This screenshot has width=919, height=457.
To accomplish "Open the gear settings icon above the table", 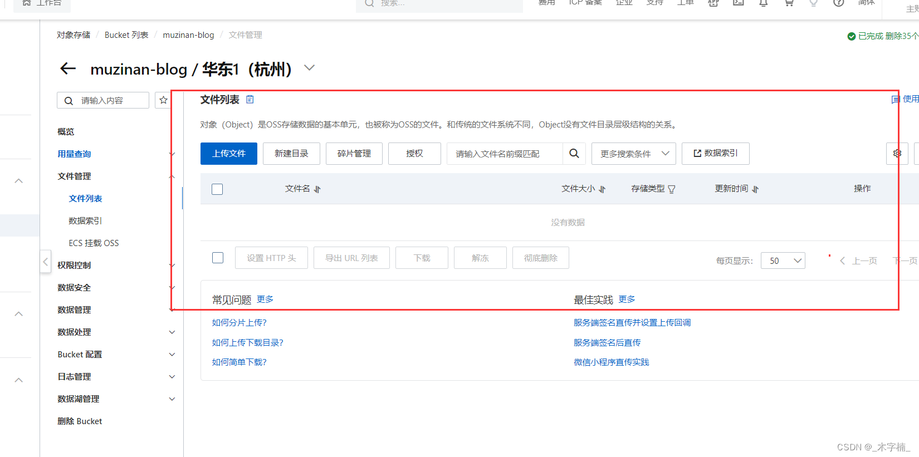I will tap(897, 154).
